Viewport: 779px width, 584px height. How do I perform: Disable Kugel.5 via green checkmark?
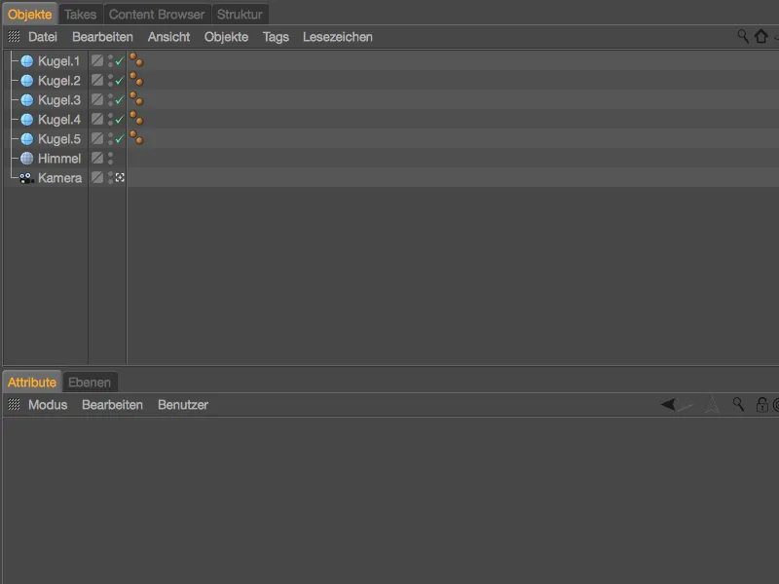tap(119, 139)
